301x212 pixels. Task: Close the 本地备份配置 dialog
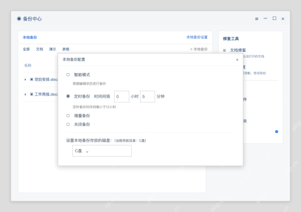[237, 59]
